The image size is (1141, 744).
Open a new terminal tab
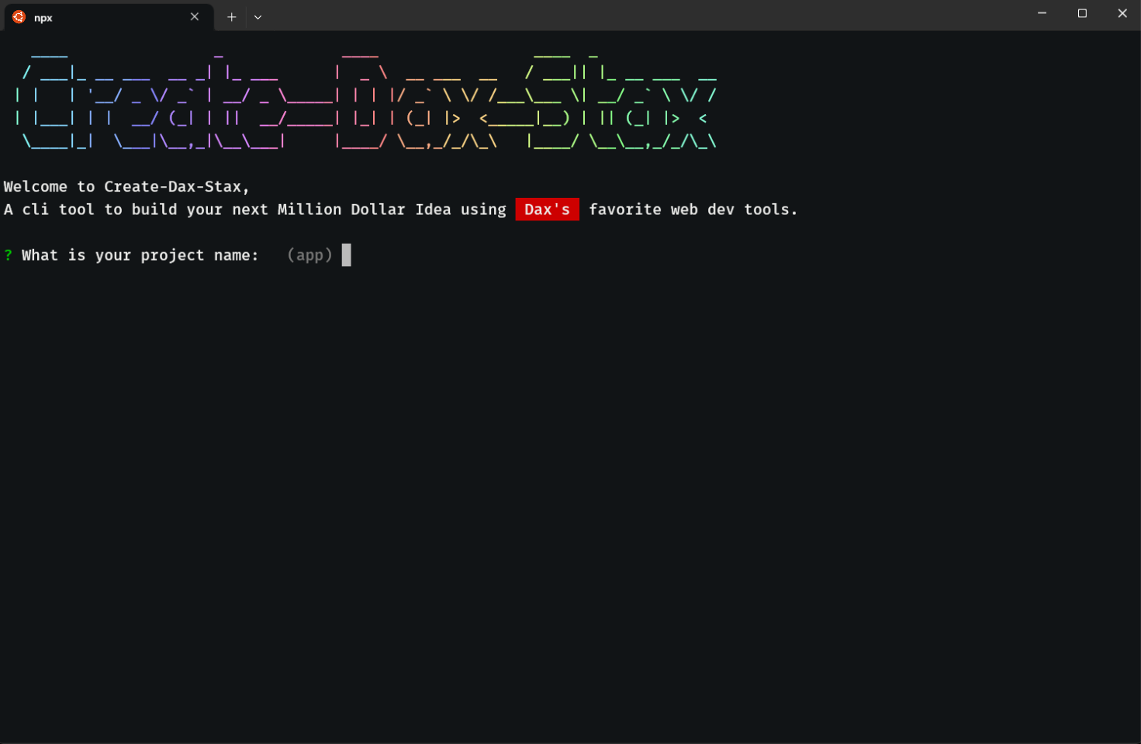click(x=231, y=16)
